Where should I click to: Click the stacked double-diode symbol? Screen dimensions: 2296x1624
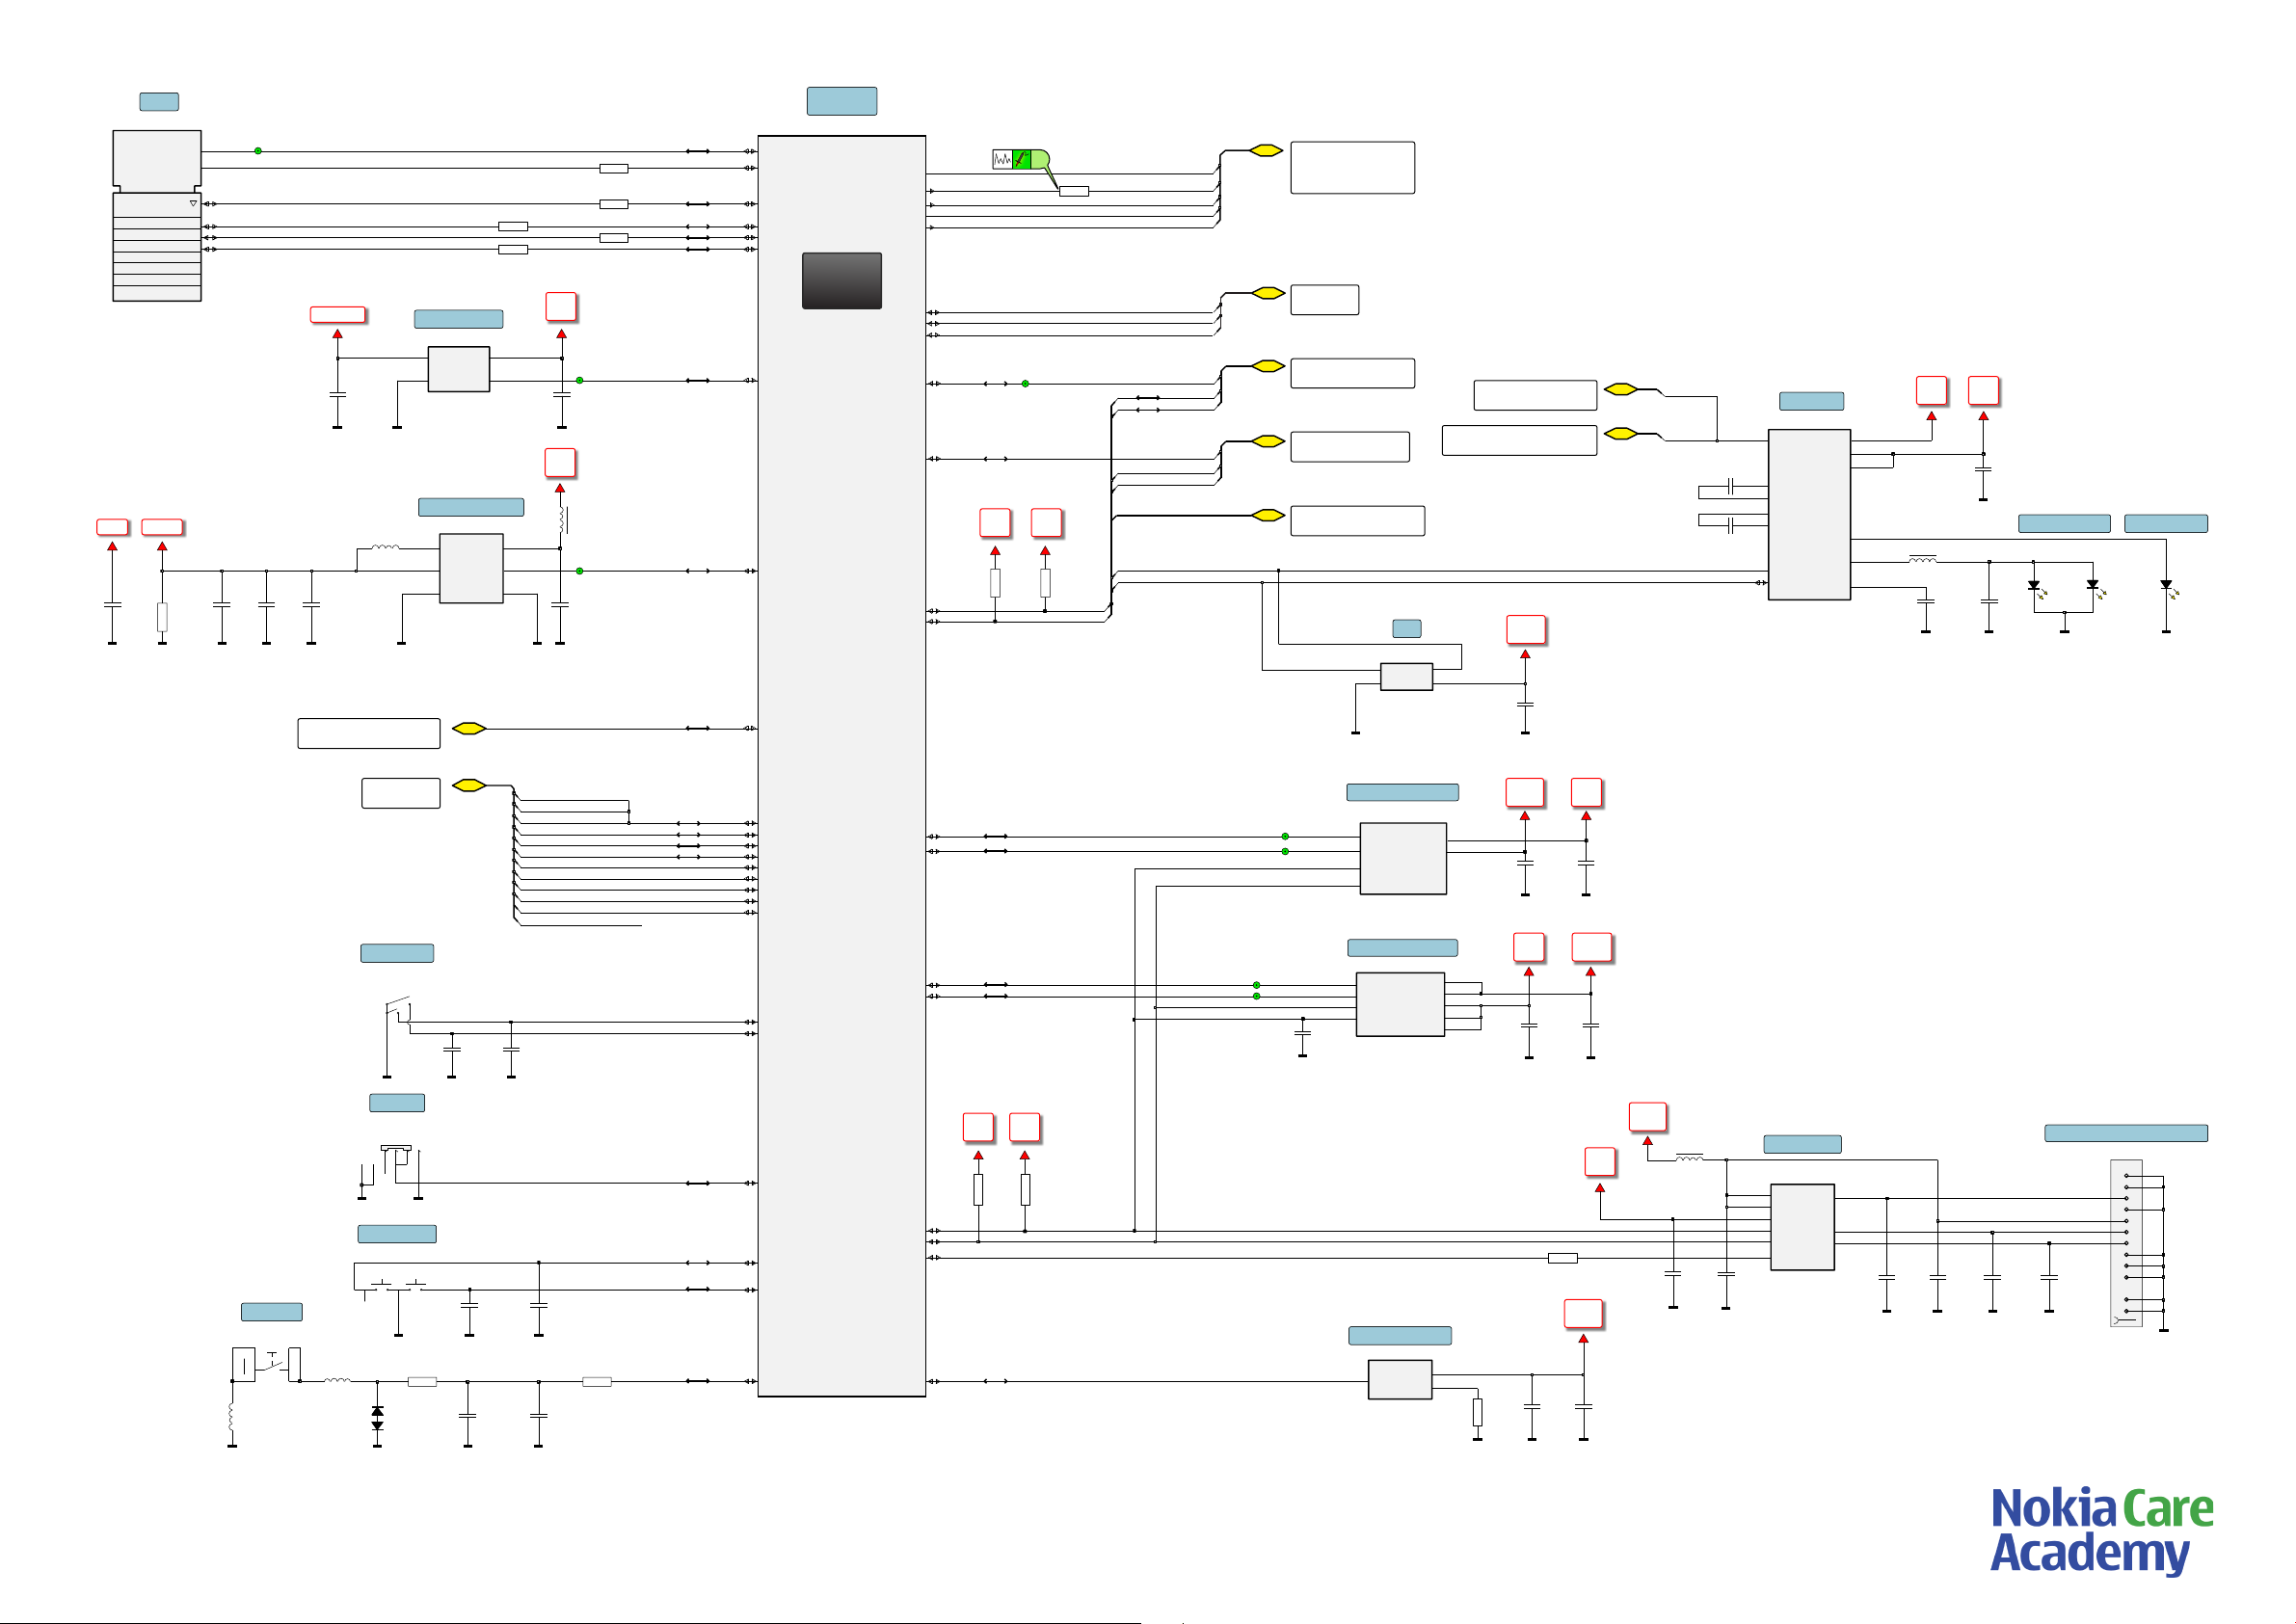coord(377,1418)
